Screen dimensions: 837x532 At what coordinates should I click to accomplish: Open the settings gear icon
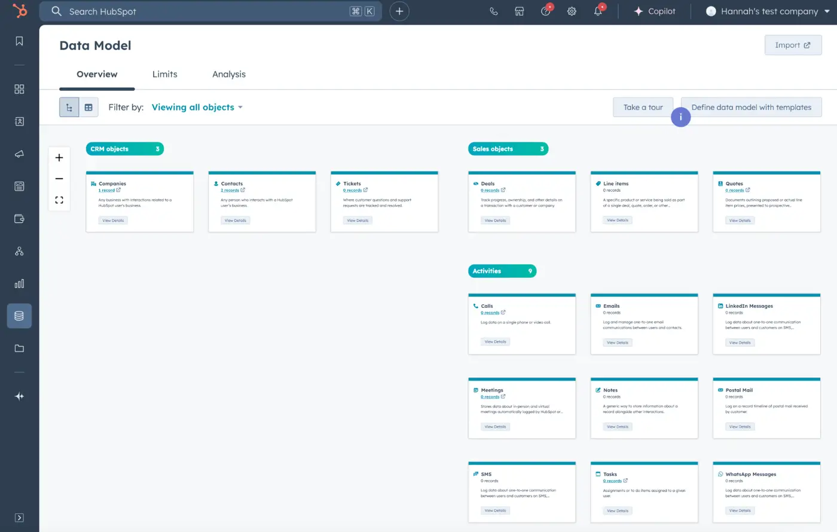coord(572,11)
